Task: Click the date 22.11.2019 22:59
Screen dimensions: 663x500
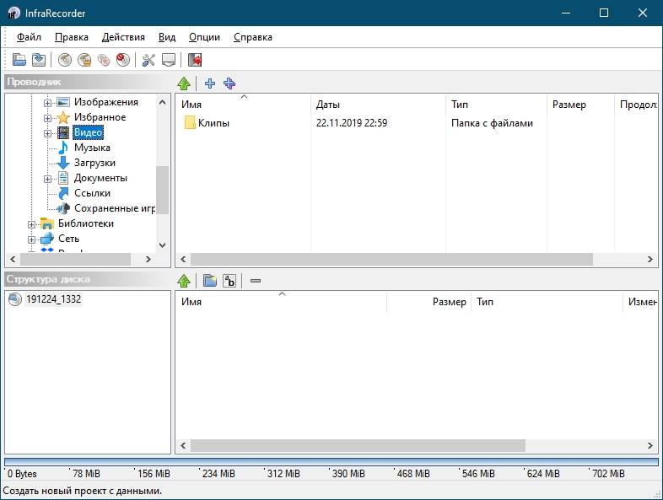Action: pos(352,123)
